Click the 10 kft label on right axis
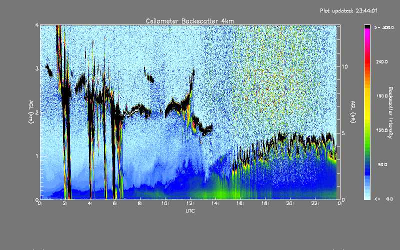This screenshot has height=250, width=400. point(344,66)
